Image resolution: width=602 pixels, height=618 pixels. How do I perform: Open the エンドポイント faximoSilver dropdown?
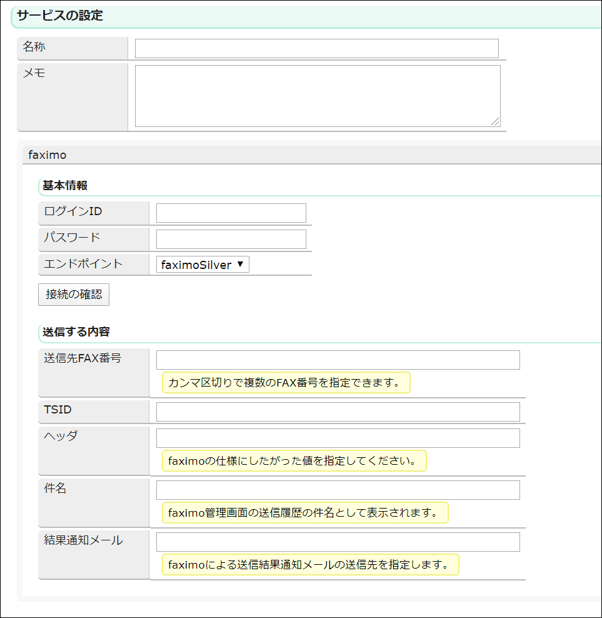click(x=203, y=265)
